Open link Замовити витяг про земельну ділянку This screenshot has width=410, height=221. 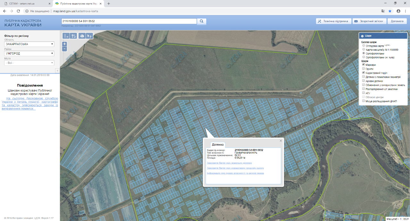(x=229, y=163)
